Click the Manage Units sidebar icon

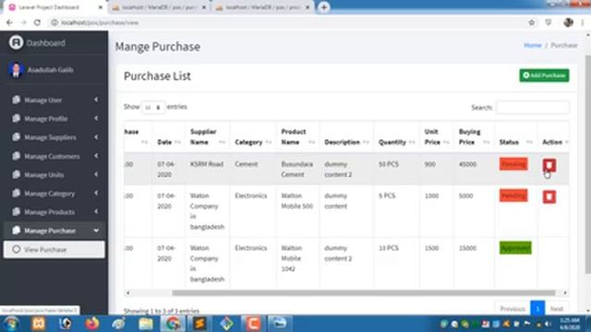tap(16, 174)
